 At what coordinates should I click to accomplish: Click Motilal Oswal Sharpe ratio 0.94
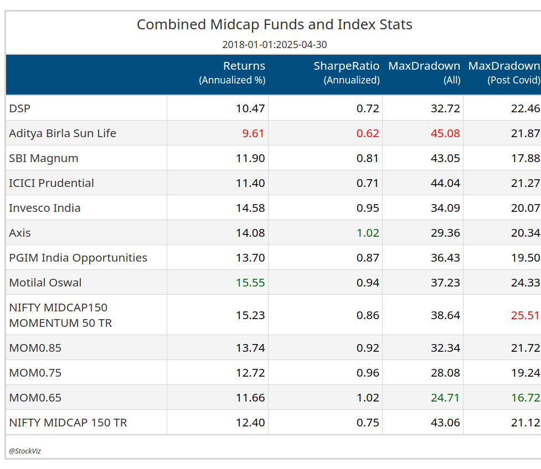tap(368, 283)
